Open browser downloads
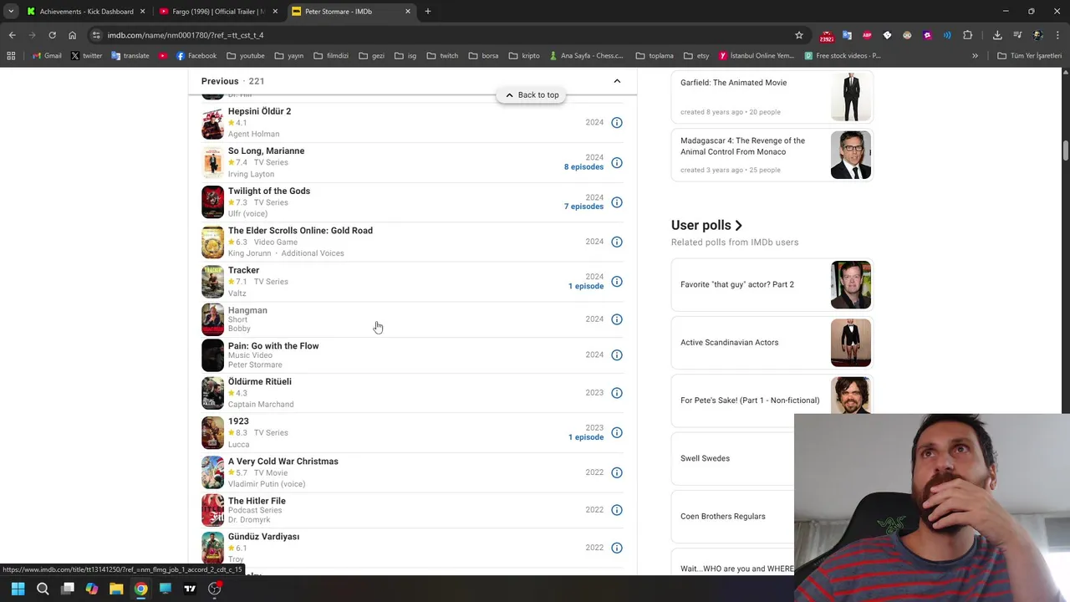 (x=997, y=35)
